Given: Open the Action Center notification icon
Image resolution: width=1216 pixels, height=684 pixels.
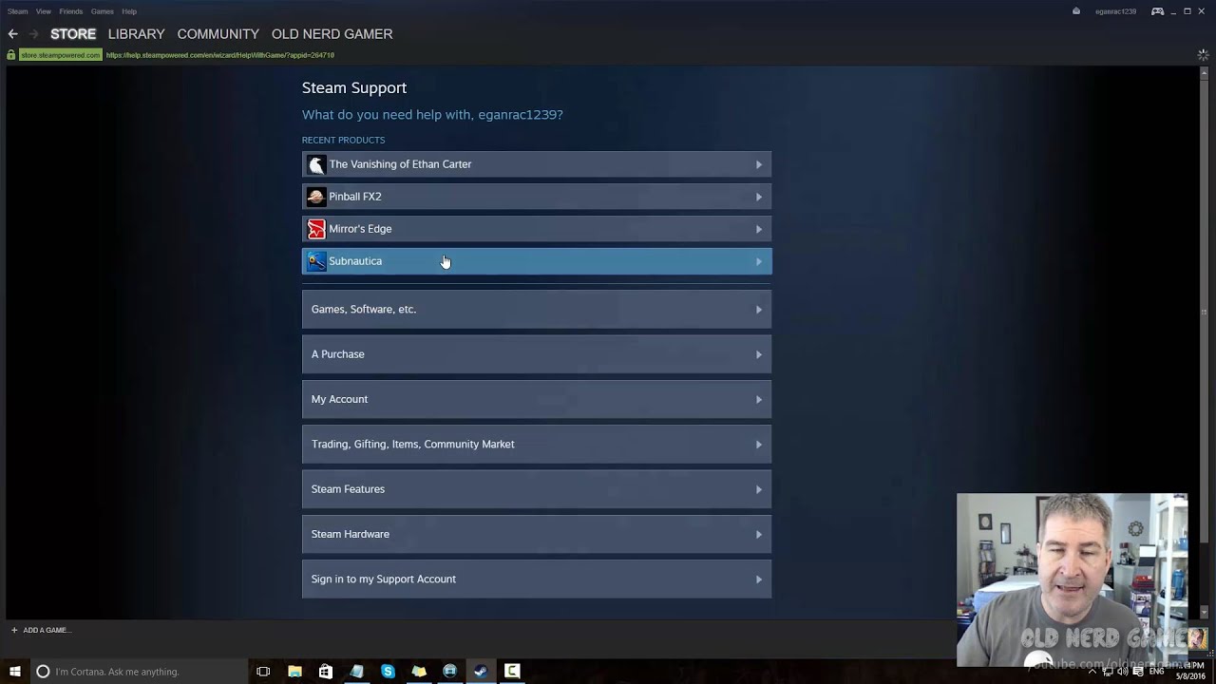Looking at the screenshot, I should [x=1138, y=672].
